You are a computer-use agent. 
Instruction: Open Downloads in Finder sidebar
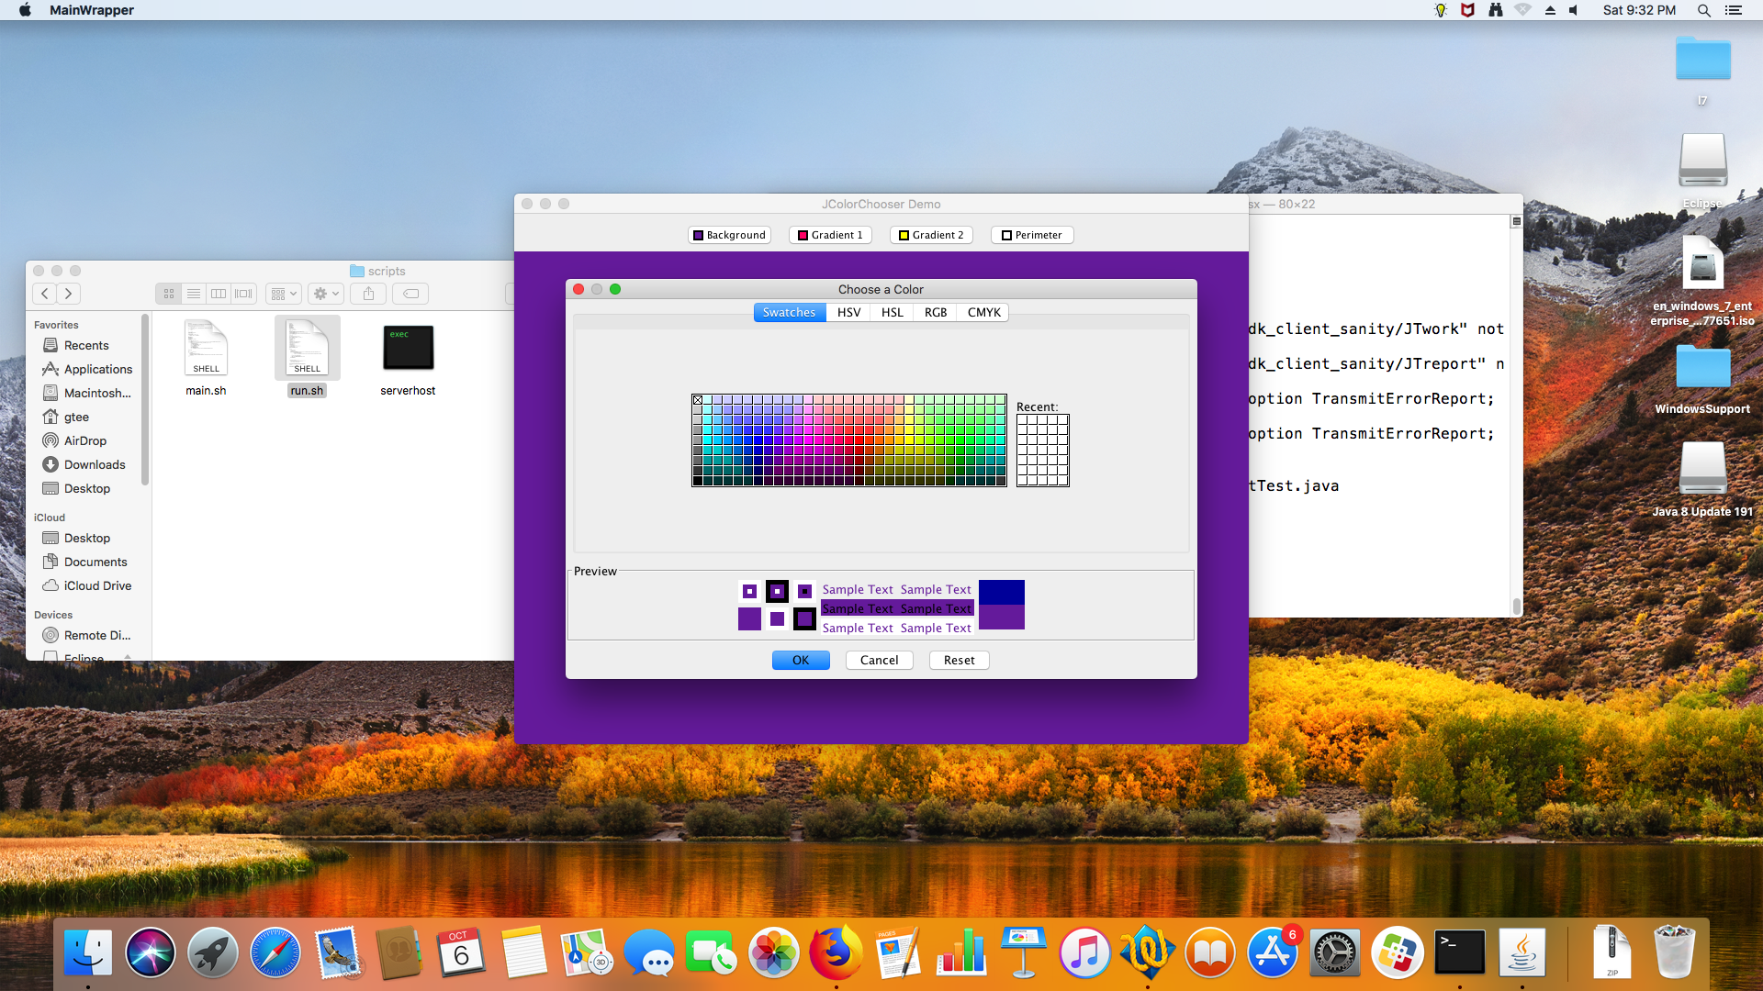coord(94,464)
